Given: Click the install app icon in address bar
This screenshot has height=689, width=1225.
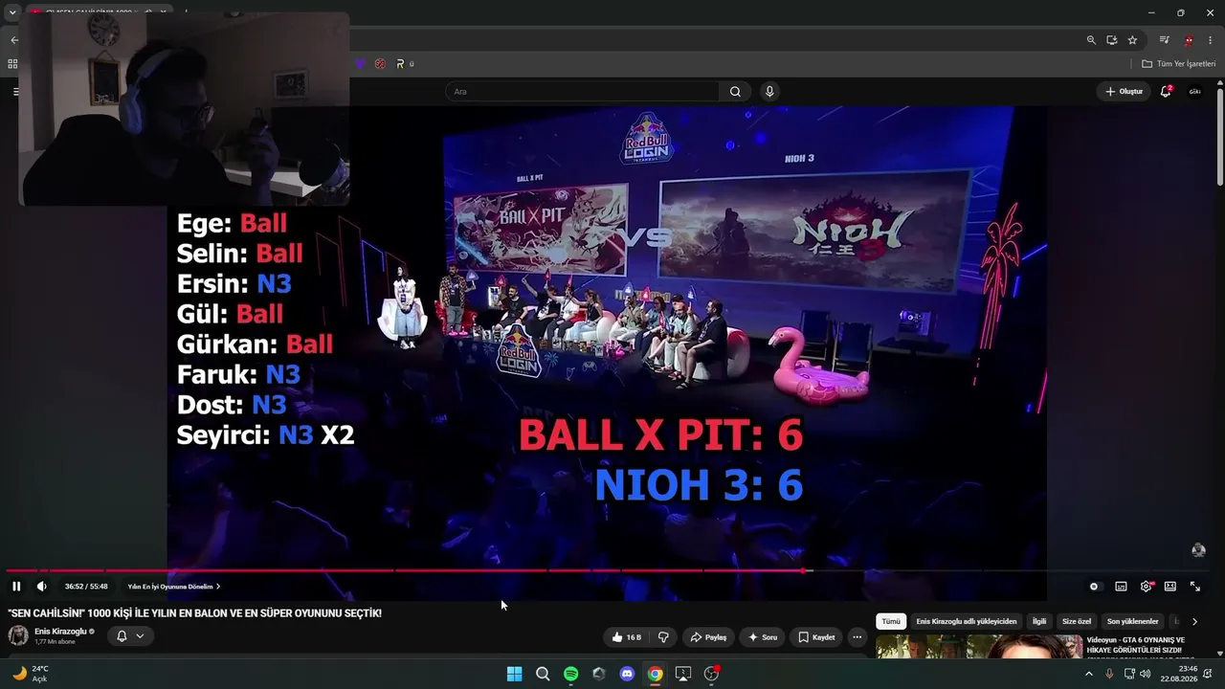Looking at the screenshot, I should point(1112,40).
